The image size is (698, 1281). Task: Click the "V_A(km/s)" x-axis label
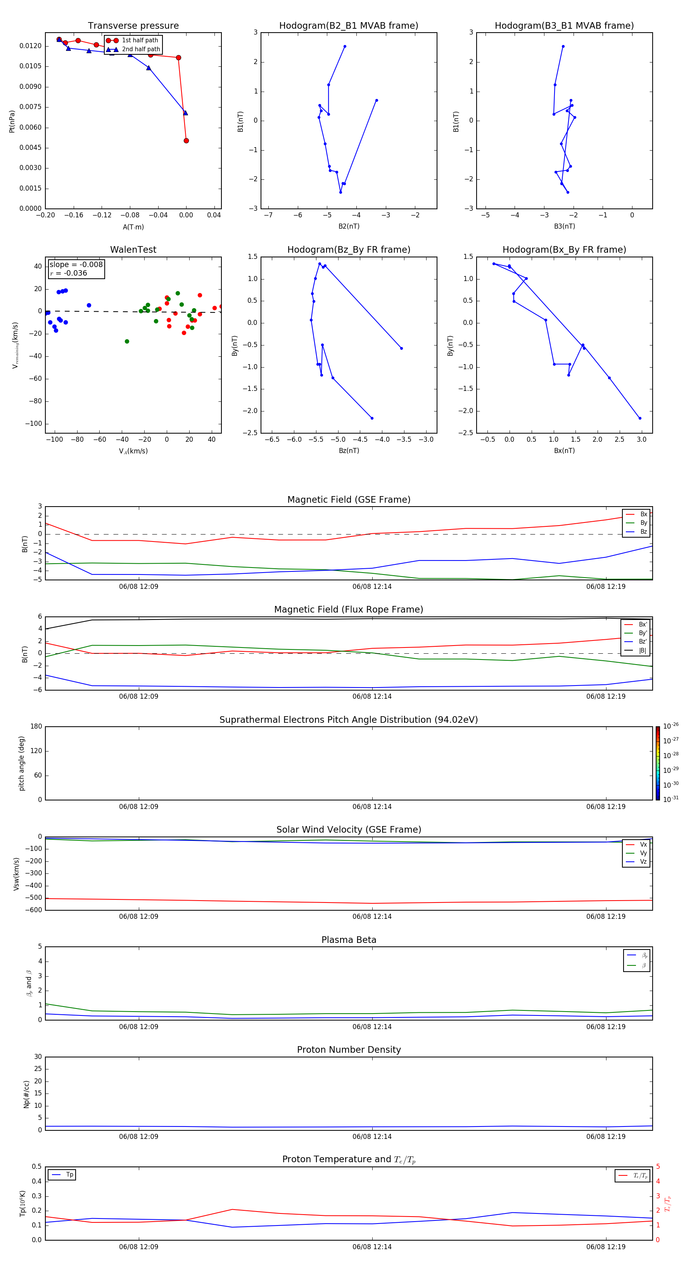pos(133,451)
